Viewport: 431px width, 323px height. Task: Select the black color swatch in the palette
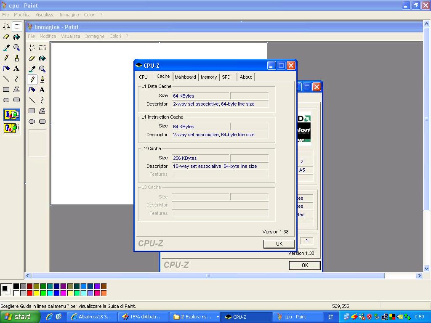click(x=16, y=286)
